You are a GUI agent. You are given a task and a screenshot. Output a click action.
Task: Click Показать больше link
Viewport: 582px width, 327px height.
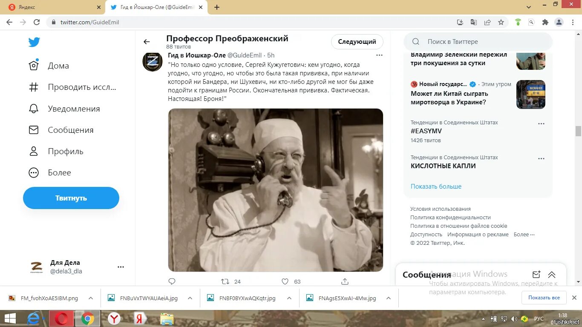[x=436, y=186]
